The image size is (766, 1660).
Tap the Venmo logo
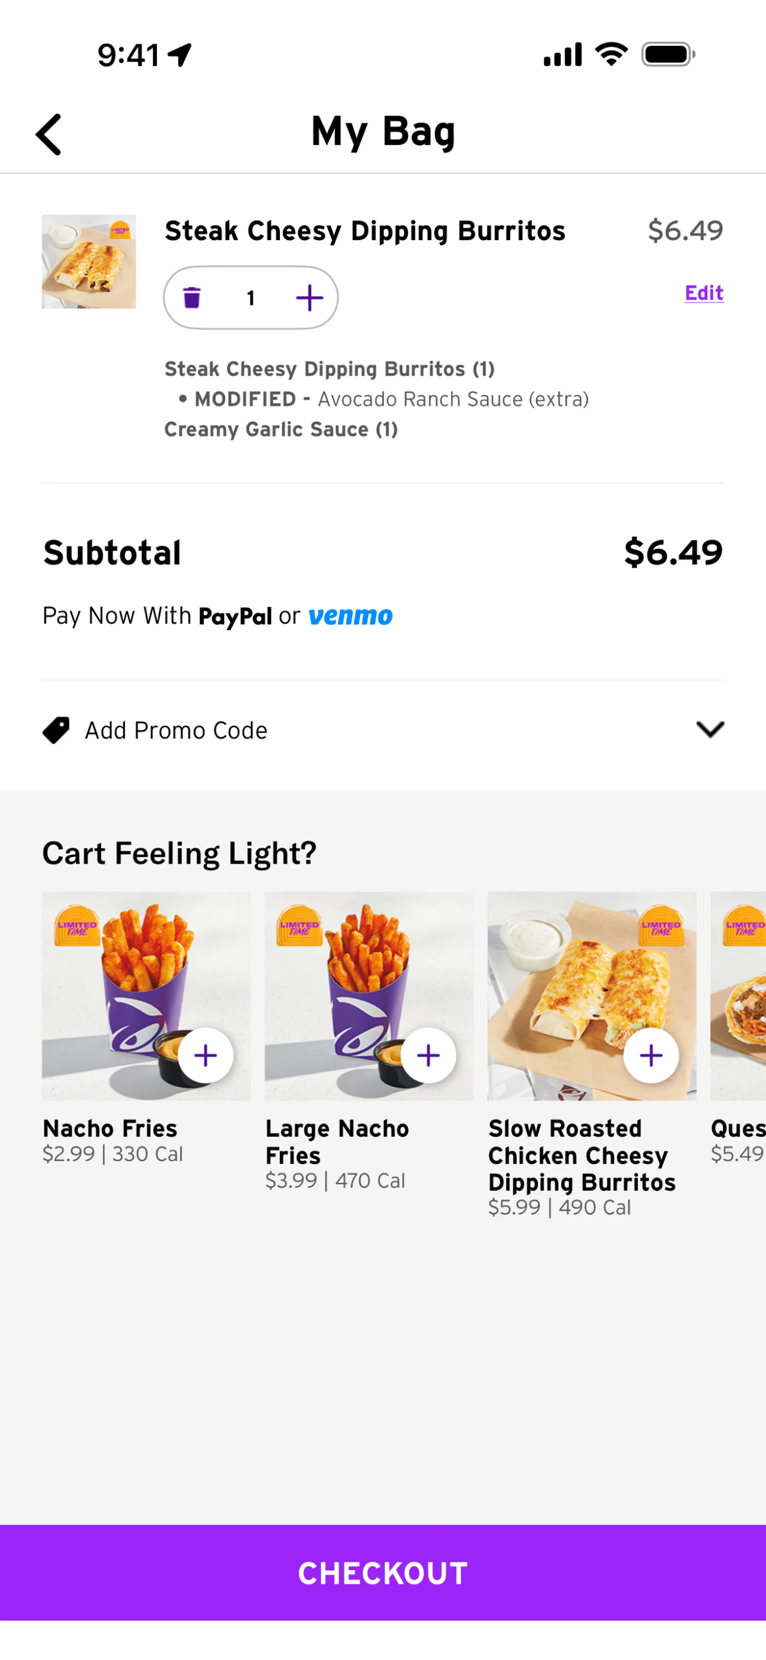point(350,616)
